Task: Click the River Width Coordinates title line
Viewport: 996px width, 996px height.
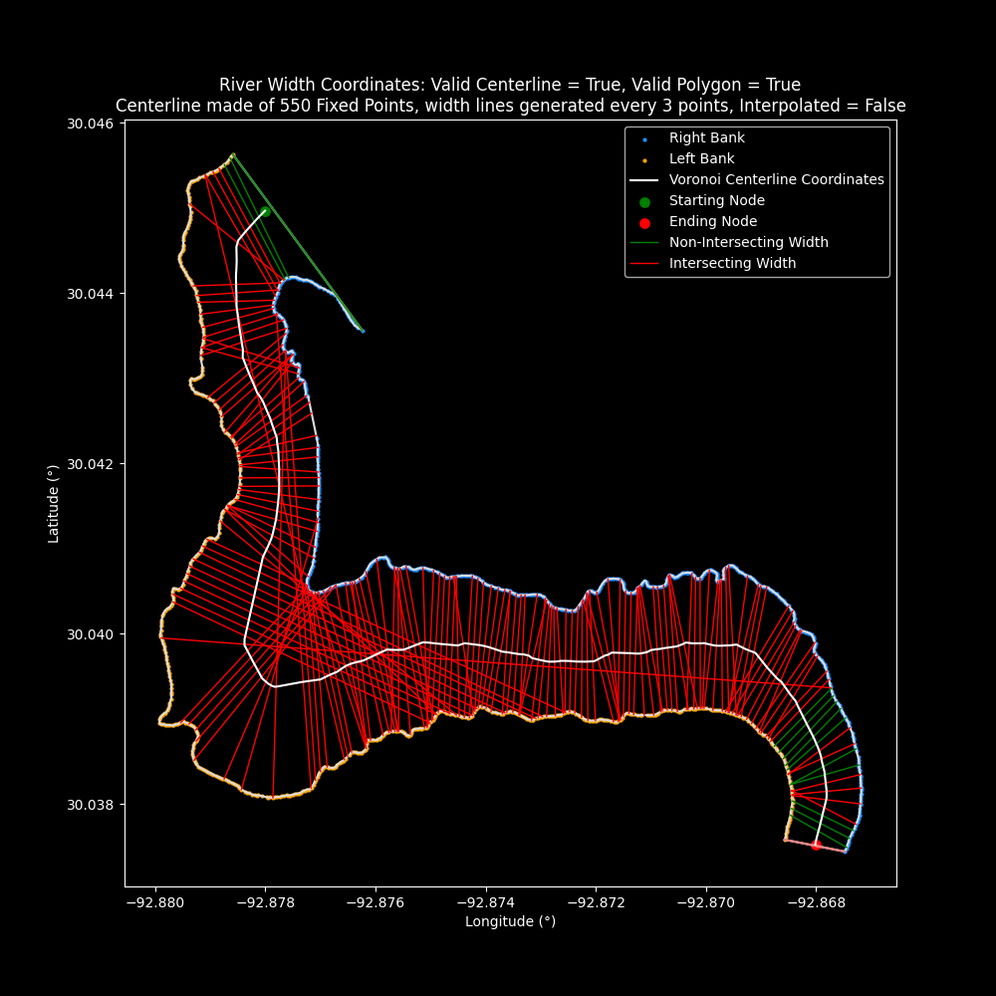Action: (510, 86)
